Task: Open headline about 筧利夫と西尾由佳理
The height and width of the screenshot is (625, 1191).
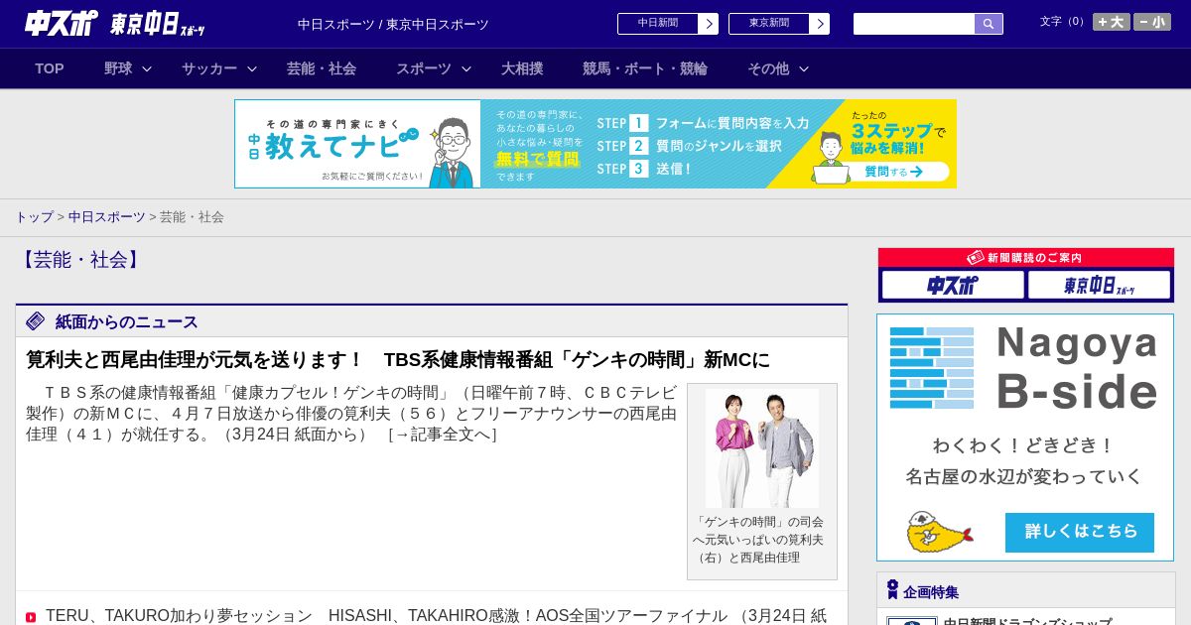Action: click(x=398, y=359)
